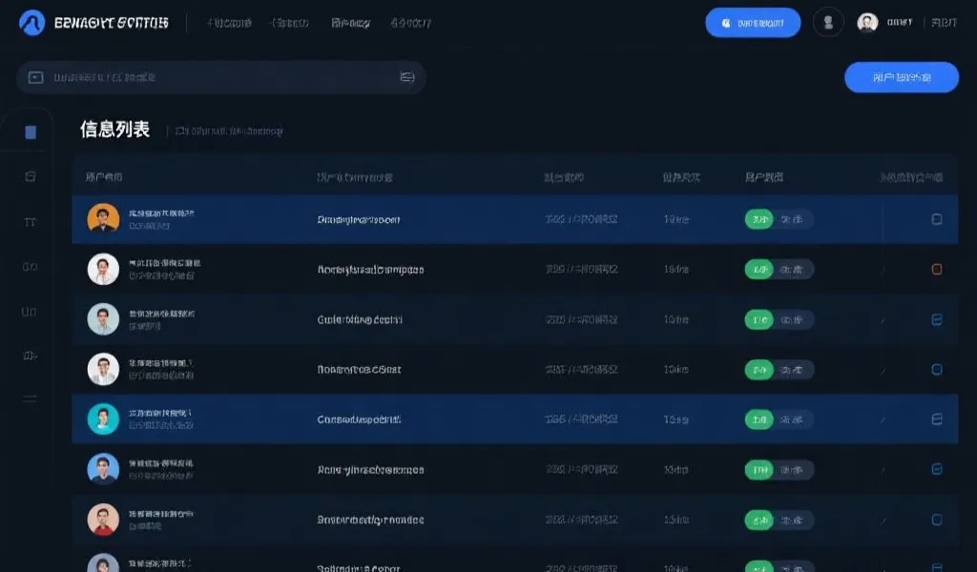The height and width of the screenshot is (572, 977).
Task: Click the blue action icon in third table row
Action: click(936, 320)
